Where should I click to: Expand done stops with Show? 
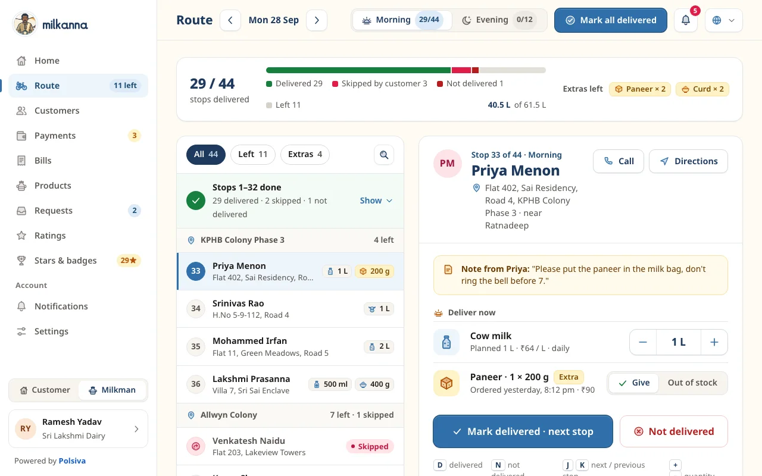[376, 201]
